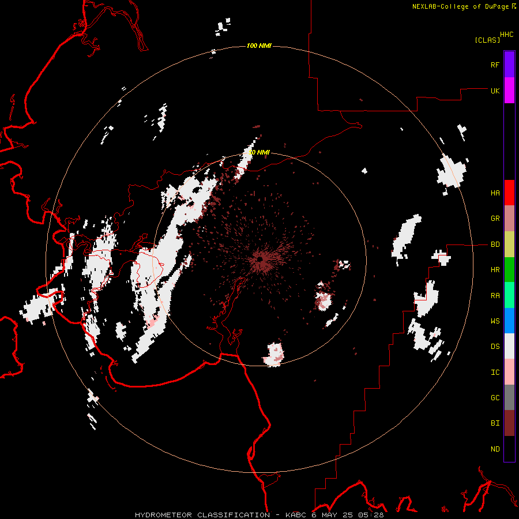Viewport: 519px width, 519px height.
Task: Click the GC gray legend swatch
Action: click(509, 397)
